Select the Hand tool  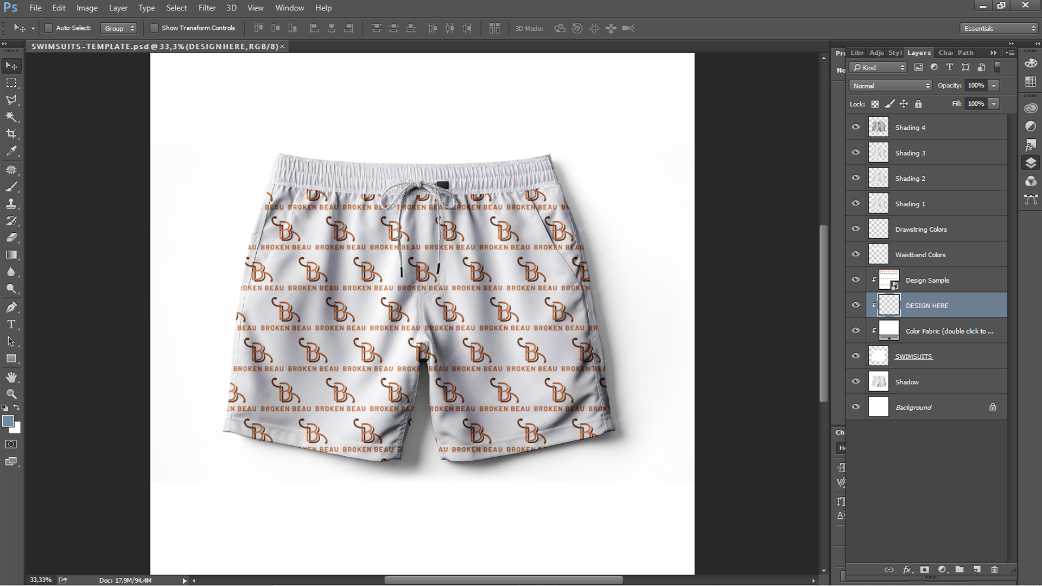click(x=11, y=377)
